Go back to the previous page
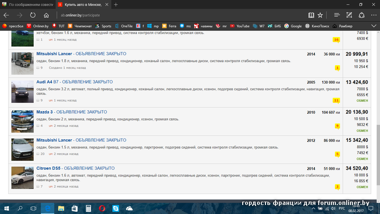The height and width of the screenshot is (214, 380). (6, 15)
